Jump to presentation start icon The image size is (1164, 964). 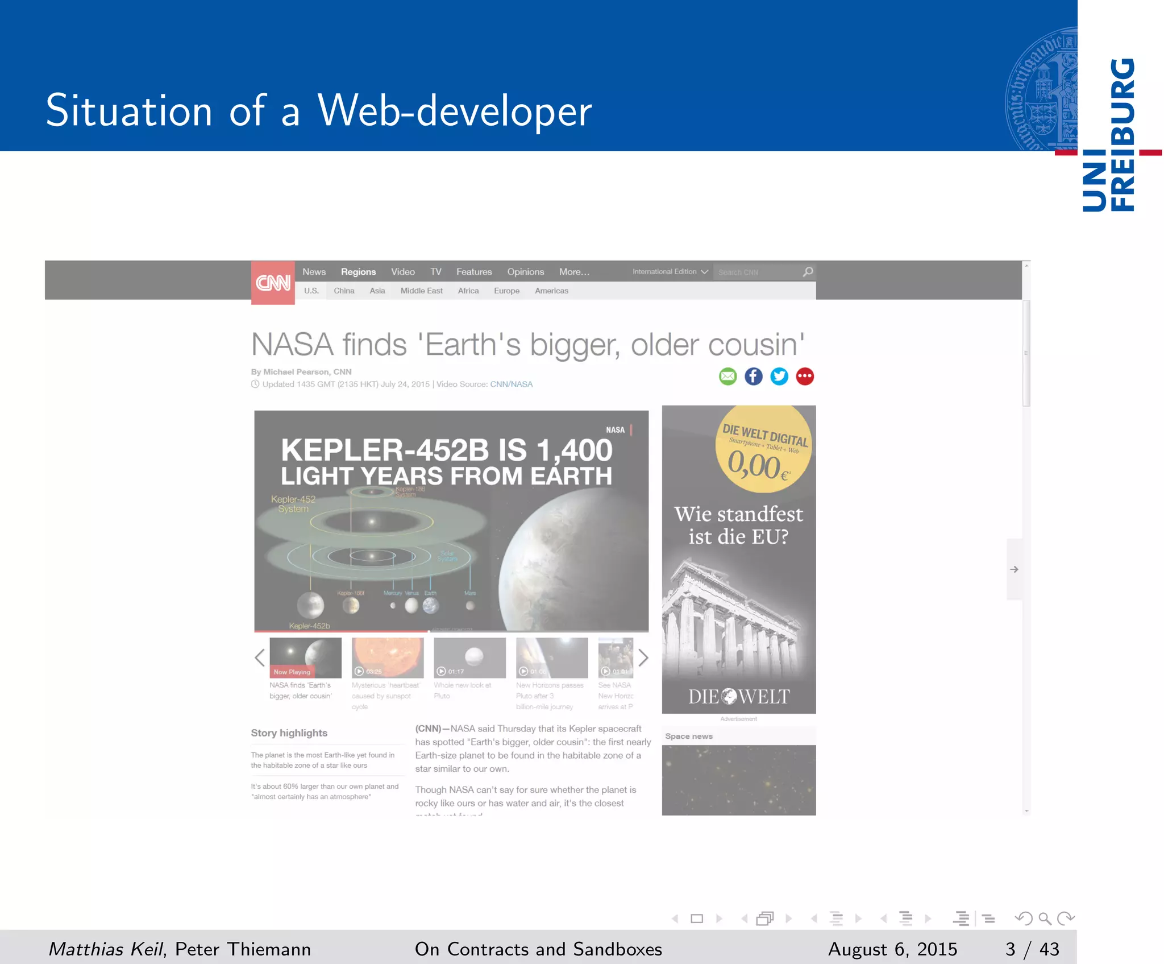coord(961,919)
